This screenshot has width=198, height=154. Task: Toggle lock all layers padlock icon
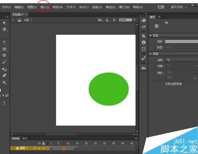point(44,143)
